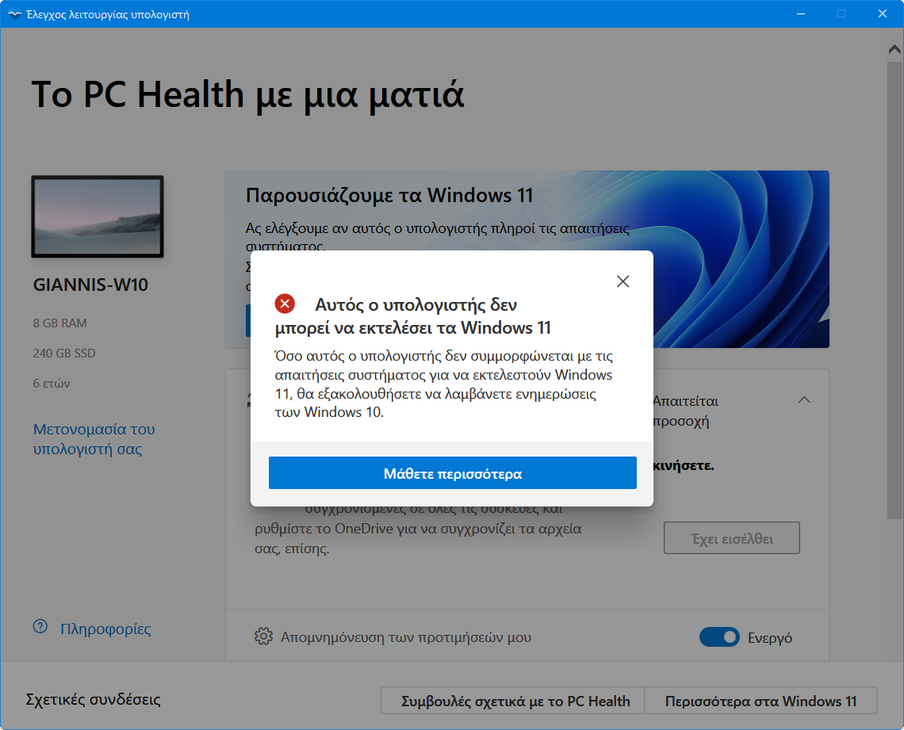Open Μετονομασία του υπολογιστή σας link

pos(94,439)
